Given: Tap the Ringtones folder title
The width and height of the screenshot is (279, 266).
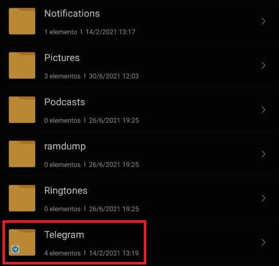Looking at the screenshot, I should point(66,191).
